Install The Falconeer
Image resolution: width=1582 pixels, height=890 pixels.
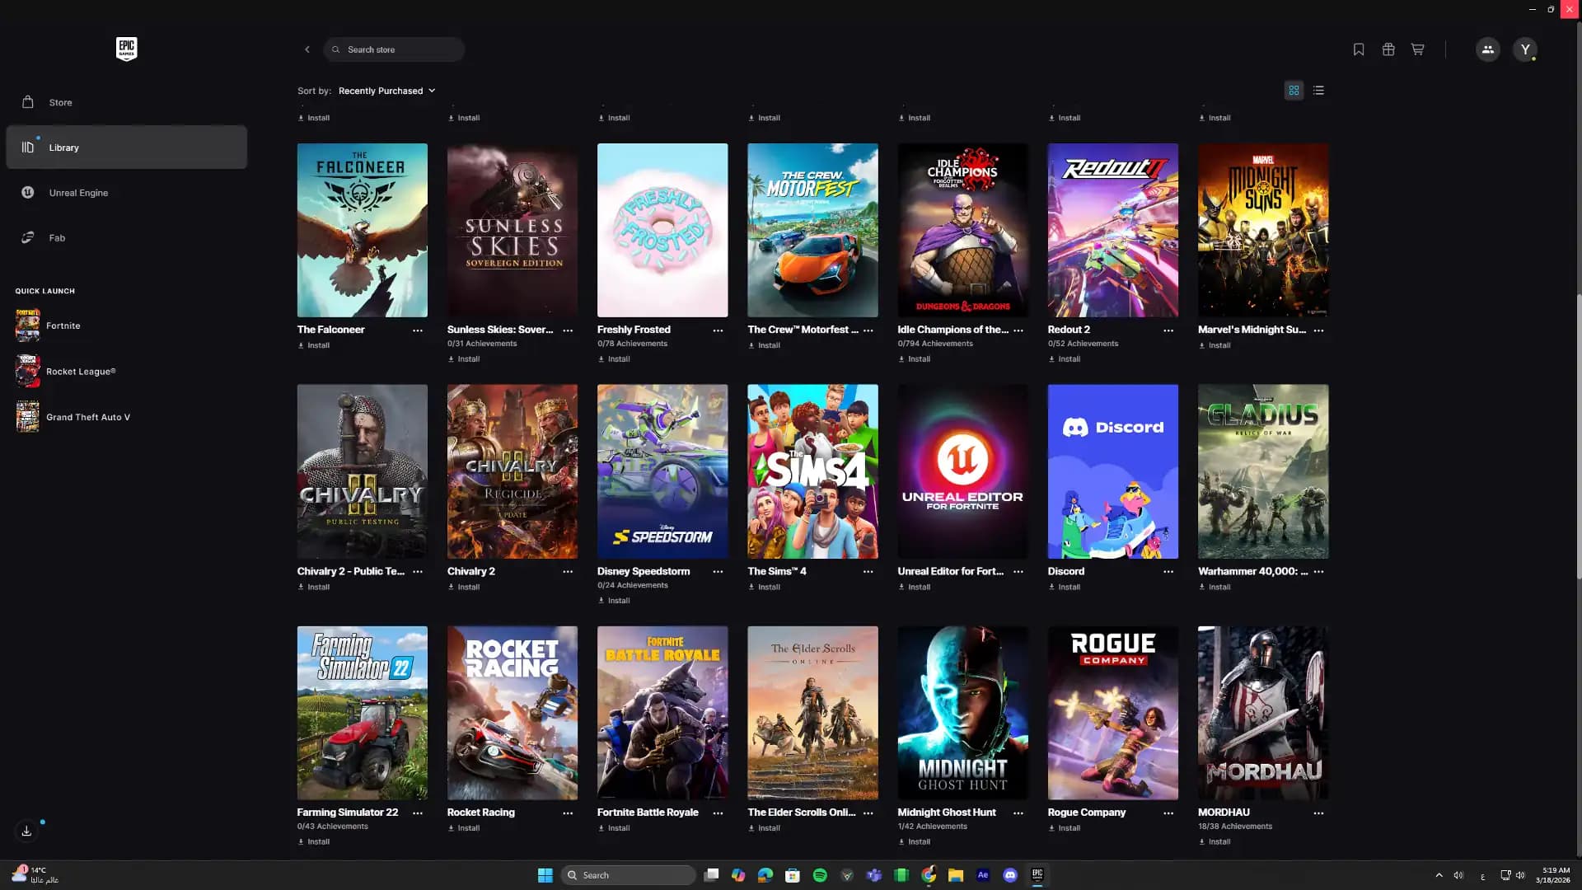(x=314, y=345)
